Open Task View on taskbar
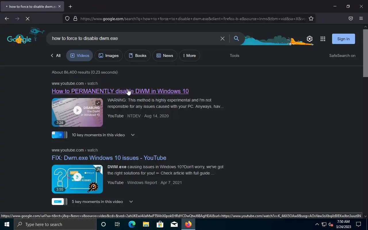Image resolution: width=368 pixels, height=230 pixels. [x=117, y=224]
